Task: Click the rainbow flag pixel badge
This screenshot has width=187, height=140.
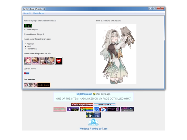Action: [87, 109]
